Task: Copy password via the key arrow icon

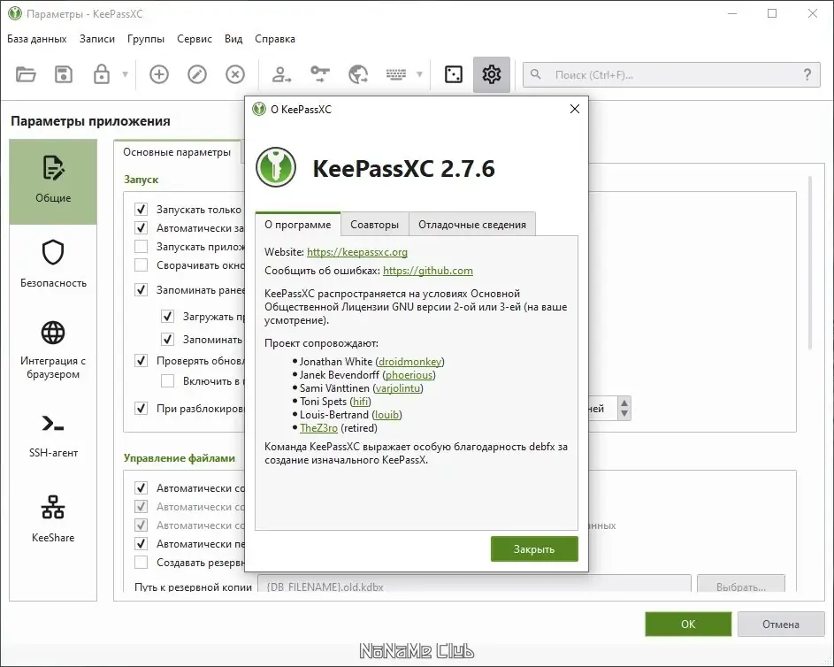Action: tap(319, 74)
